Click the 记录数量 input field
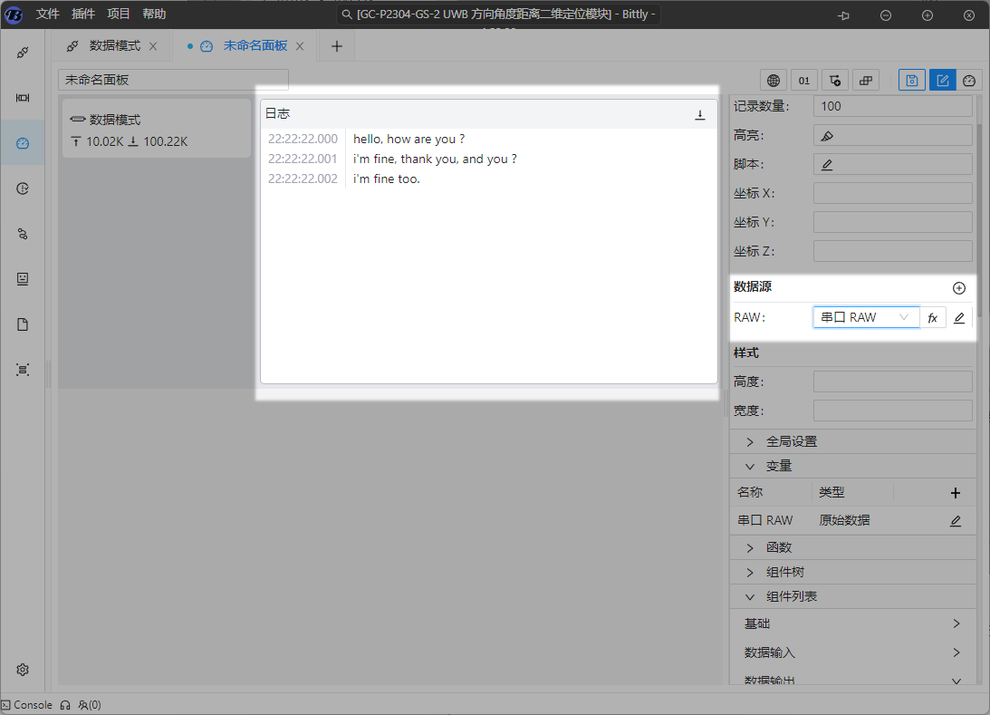 [892, 106]
